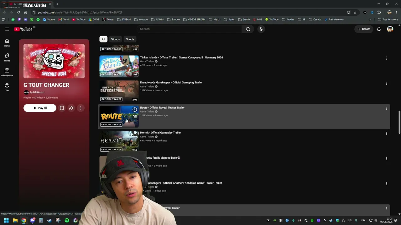Viewport: 401px width, 225px height.
Task: Open Shorts in the YouTube sidebar
Action: tap(7, 57)
